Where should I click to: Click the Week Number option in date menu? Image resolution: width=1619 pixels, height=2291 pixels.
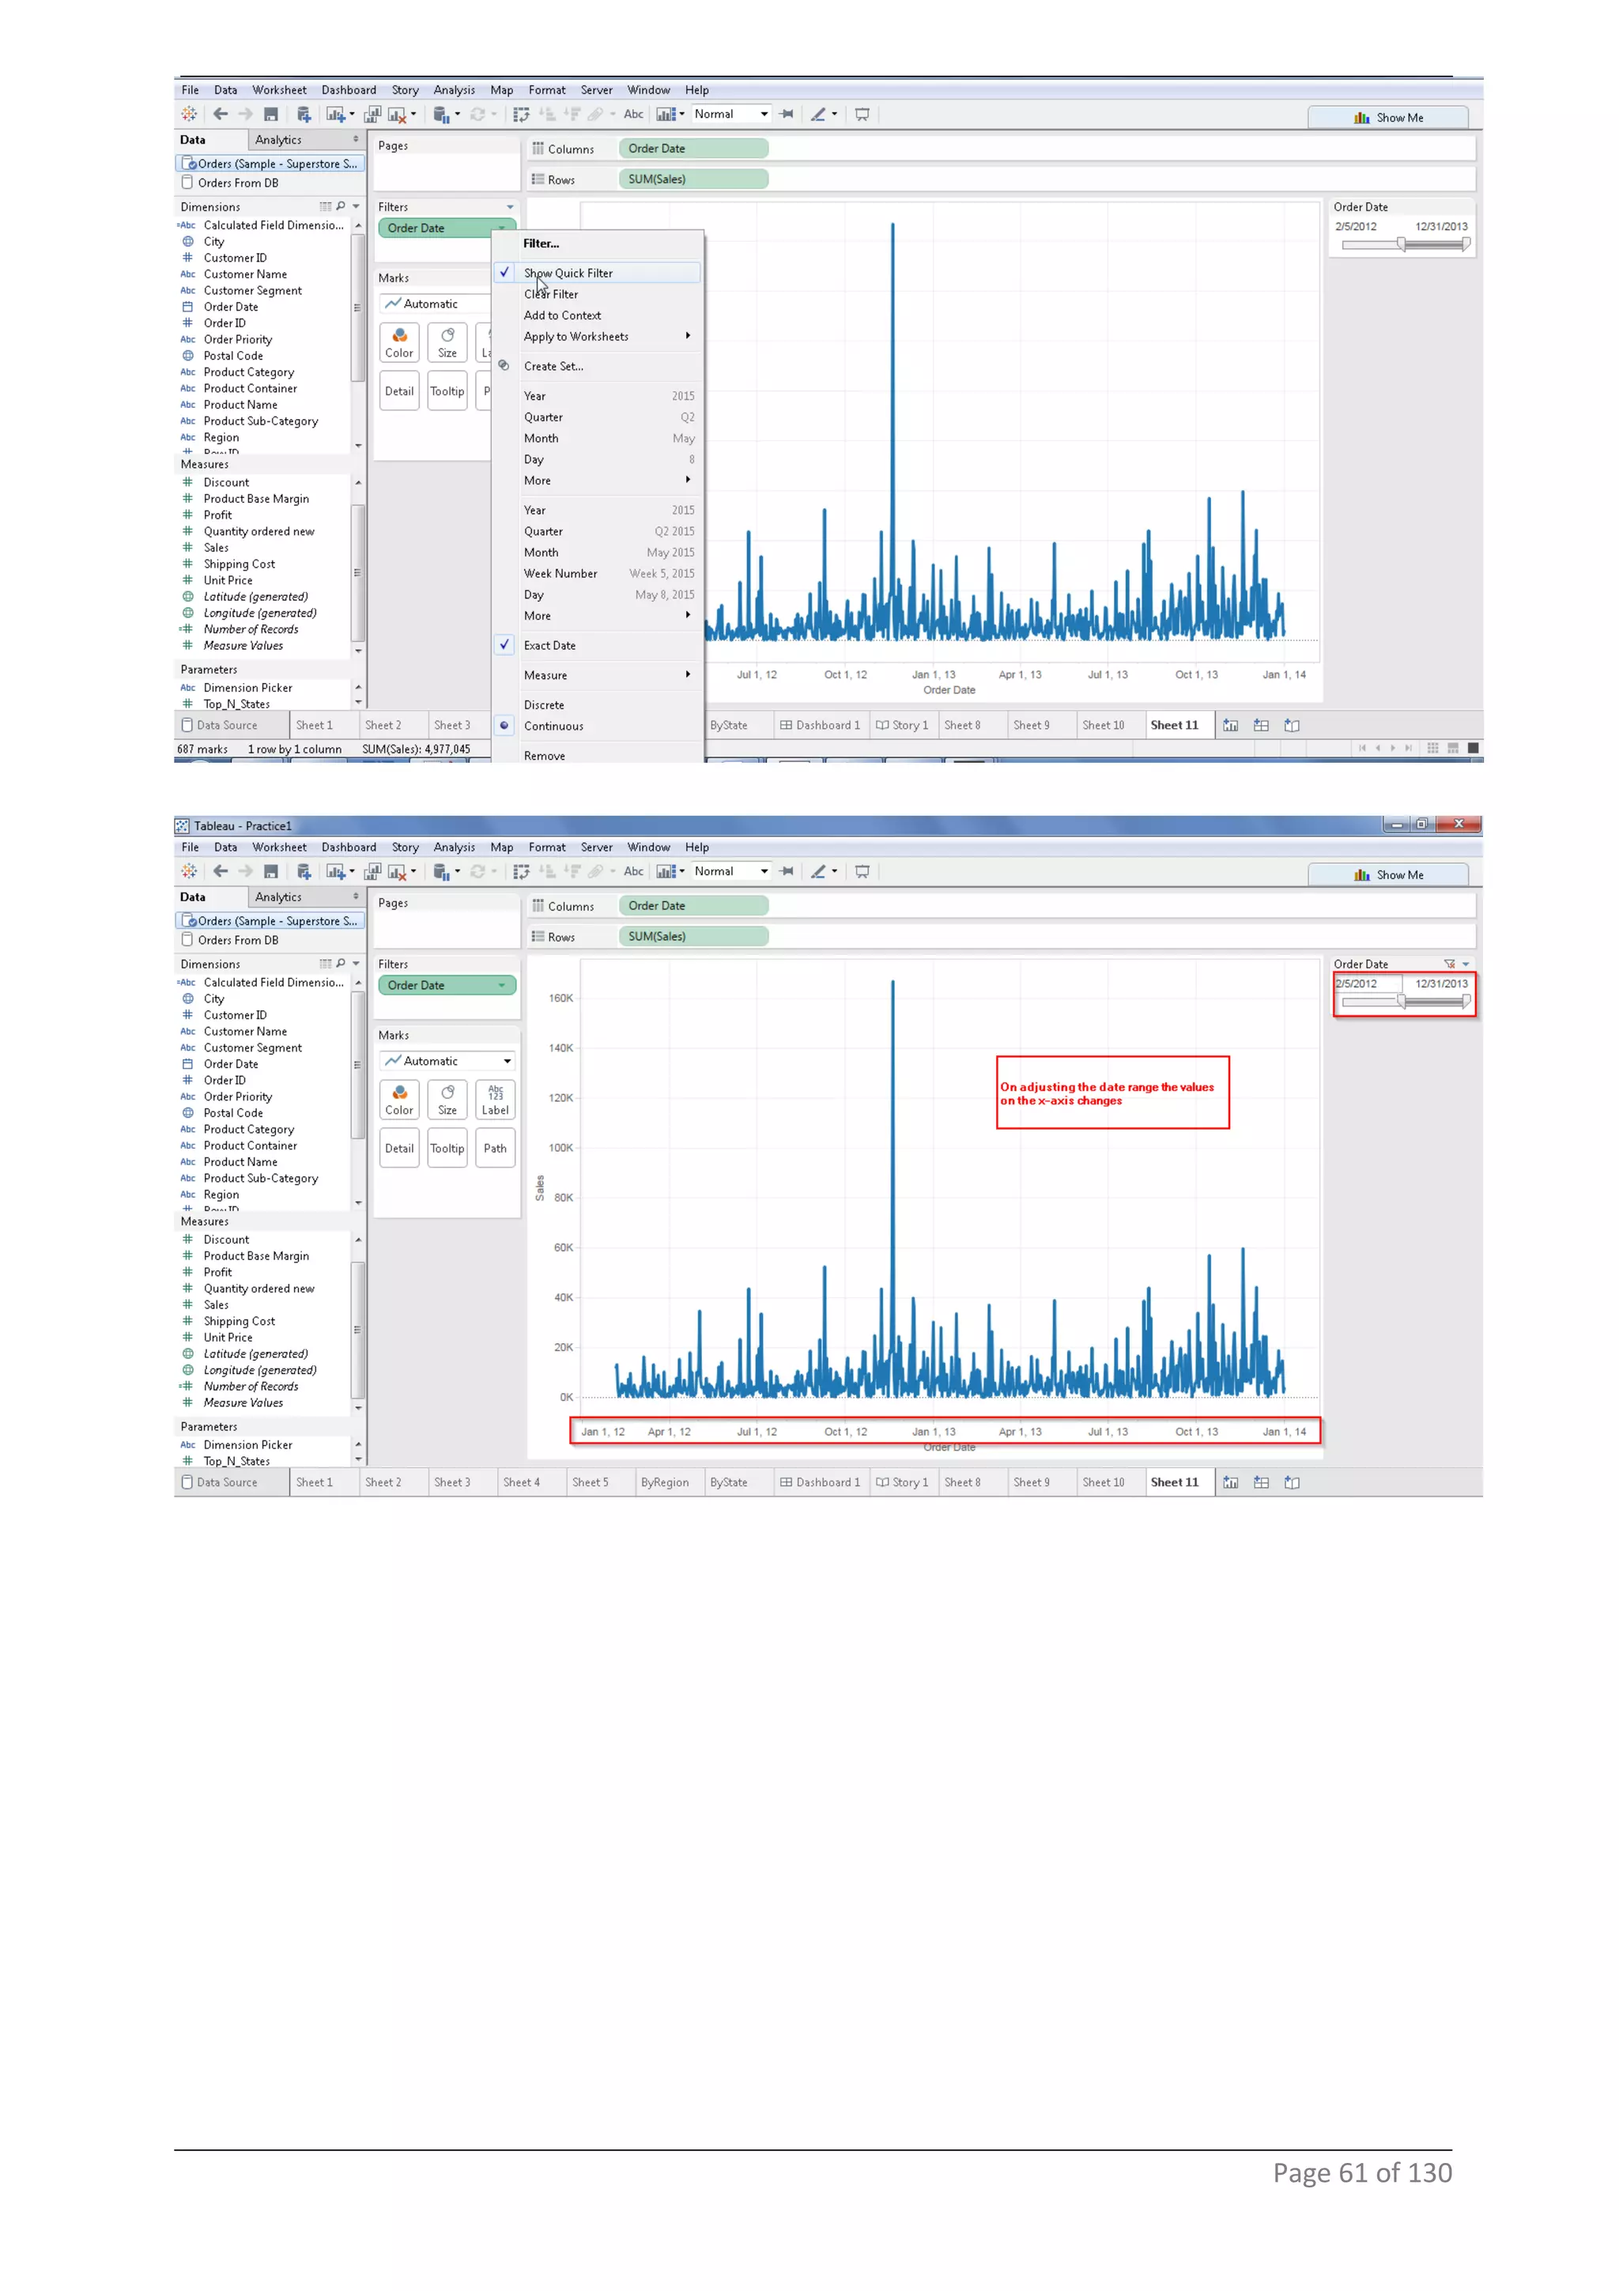tap(560, 574)
